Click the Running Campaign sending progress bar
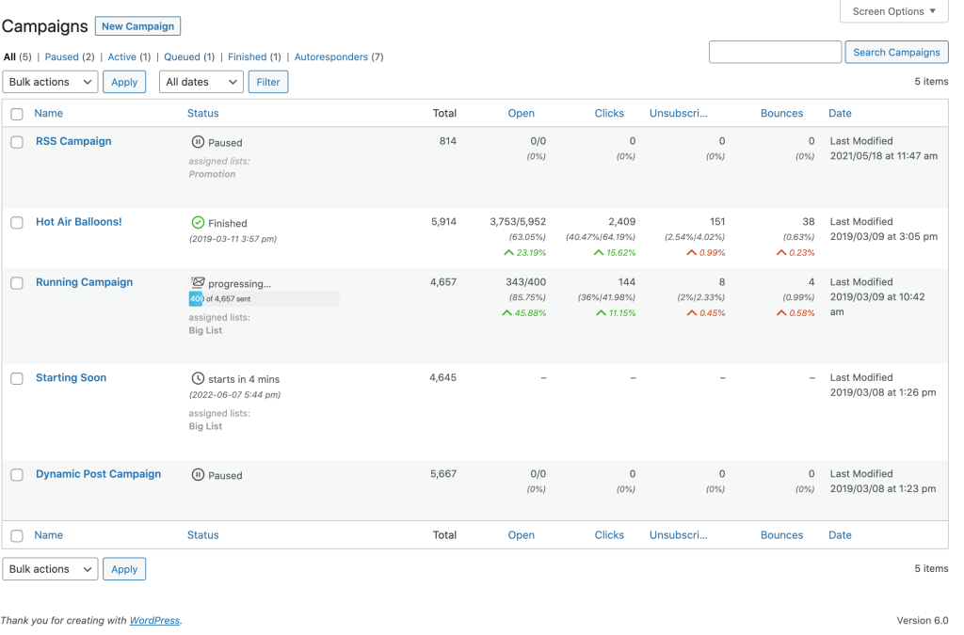964x635 pixels. 264,299
